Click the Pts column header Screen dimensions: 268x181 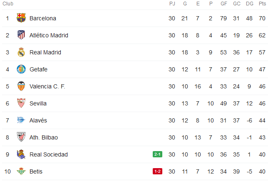262,4
